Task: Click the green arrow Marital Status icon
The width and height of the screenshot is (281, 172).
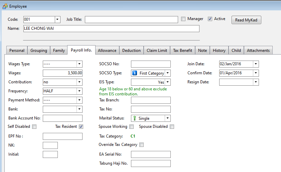Action: pyautogui.click(x=135, y=118)
